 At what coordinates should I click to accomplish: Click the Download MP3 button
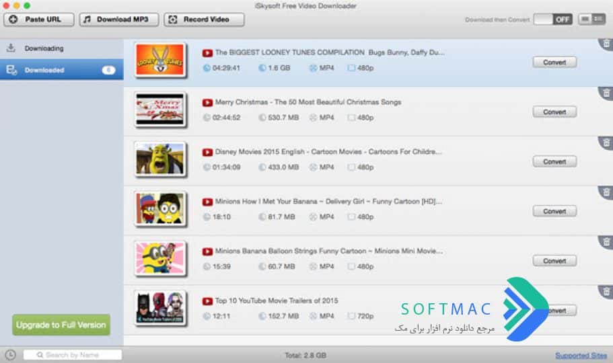[x=119, y=19]
